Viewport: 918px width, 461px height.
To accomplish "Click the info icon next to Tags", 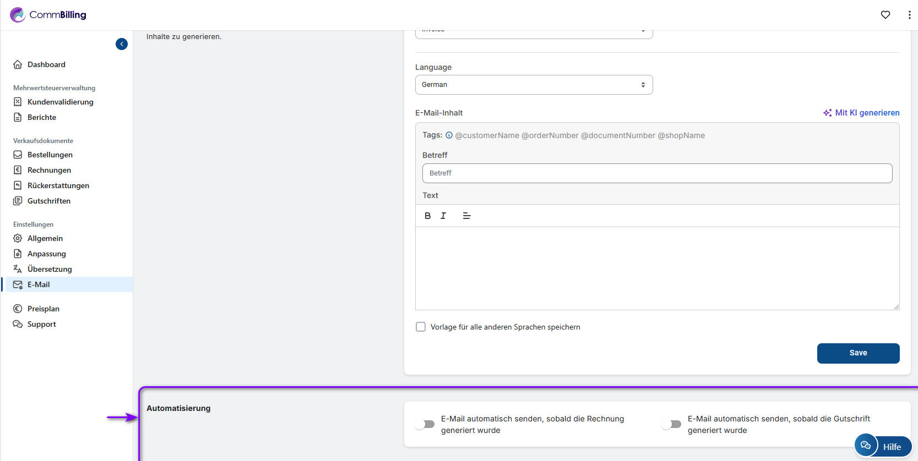I will click(449, 135).
